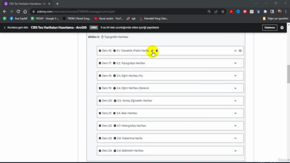Image resolution: width=290 pixels, height=163 pixels.
Task: Open Chrome three-dot menu
Action: tap(286, 11)
